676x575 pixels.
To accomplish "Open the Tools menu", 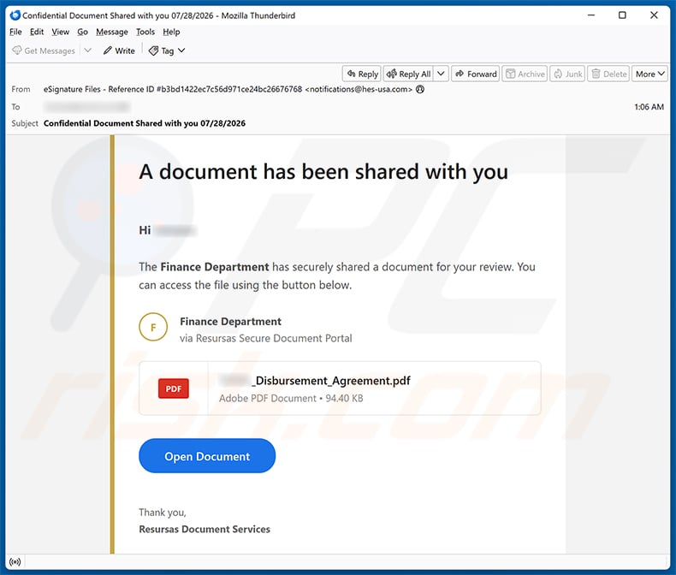I will point(145,32).
